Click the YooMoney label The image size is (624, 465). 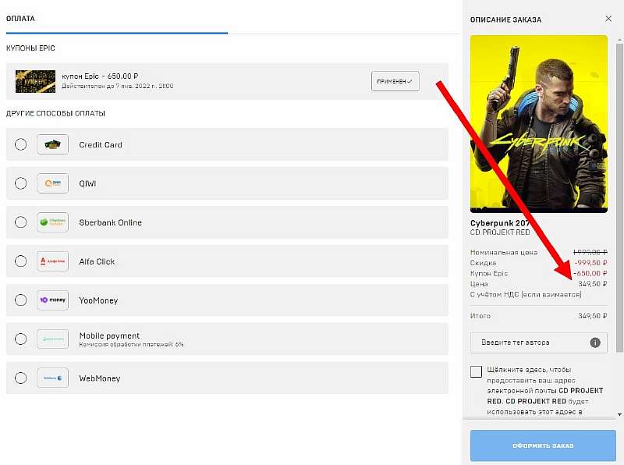click(98, 300)
